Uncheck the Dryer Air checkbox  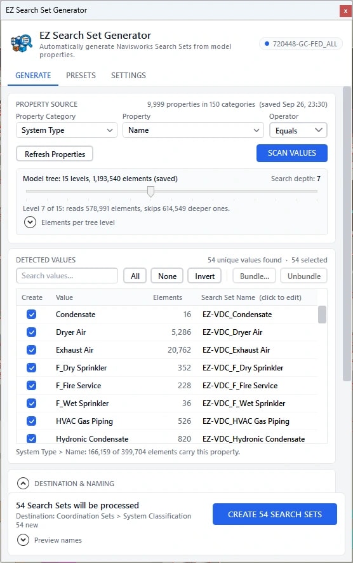(x=32, y=332)
